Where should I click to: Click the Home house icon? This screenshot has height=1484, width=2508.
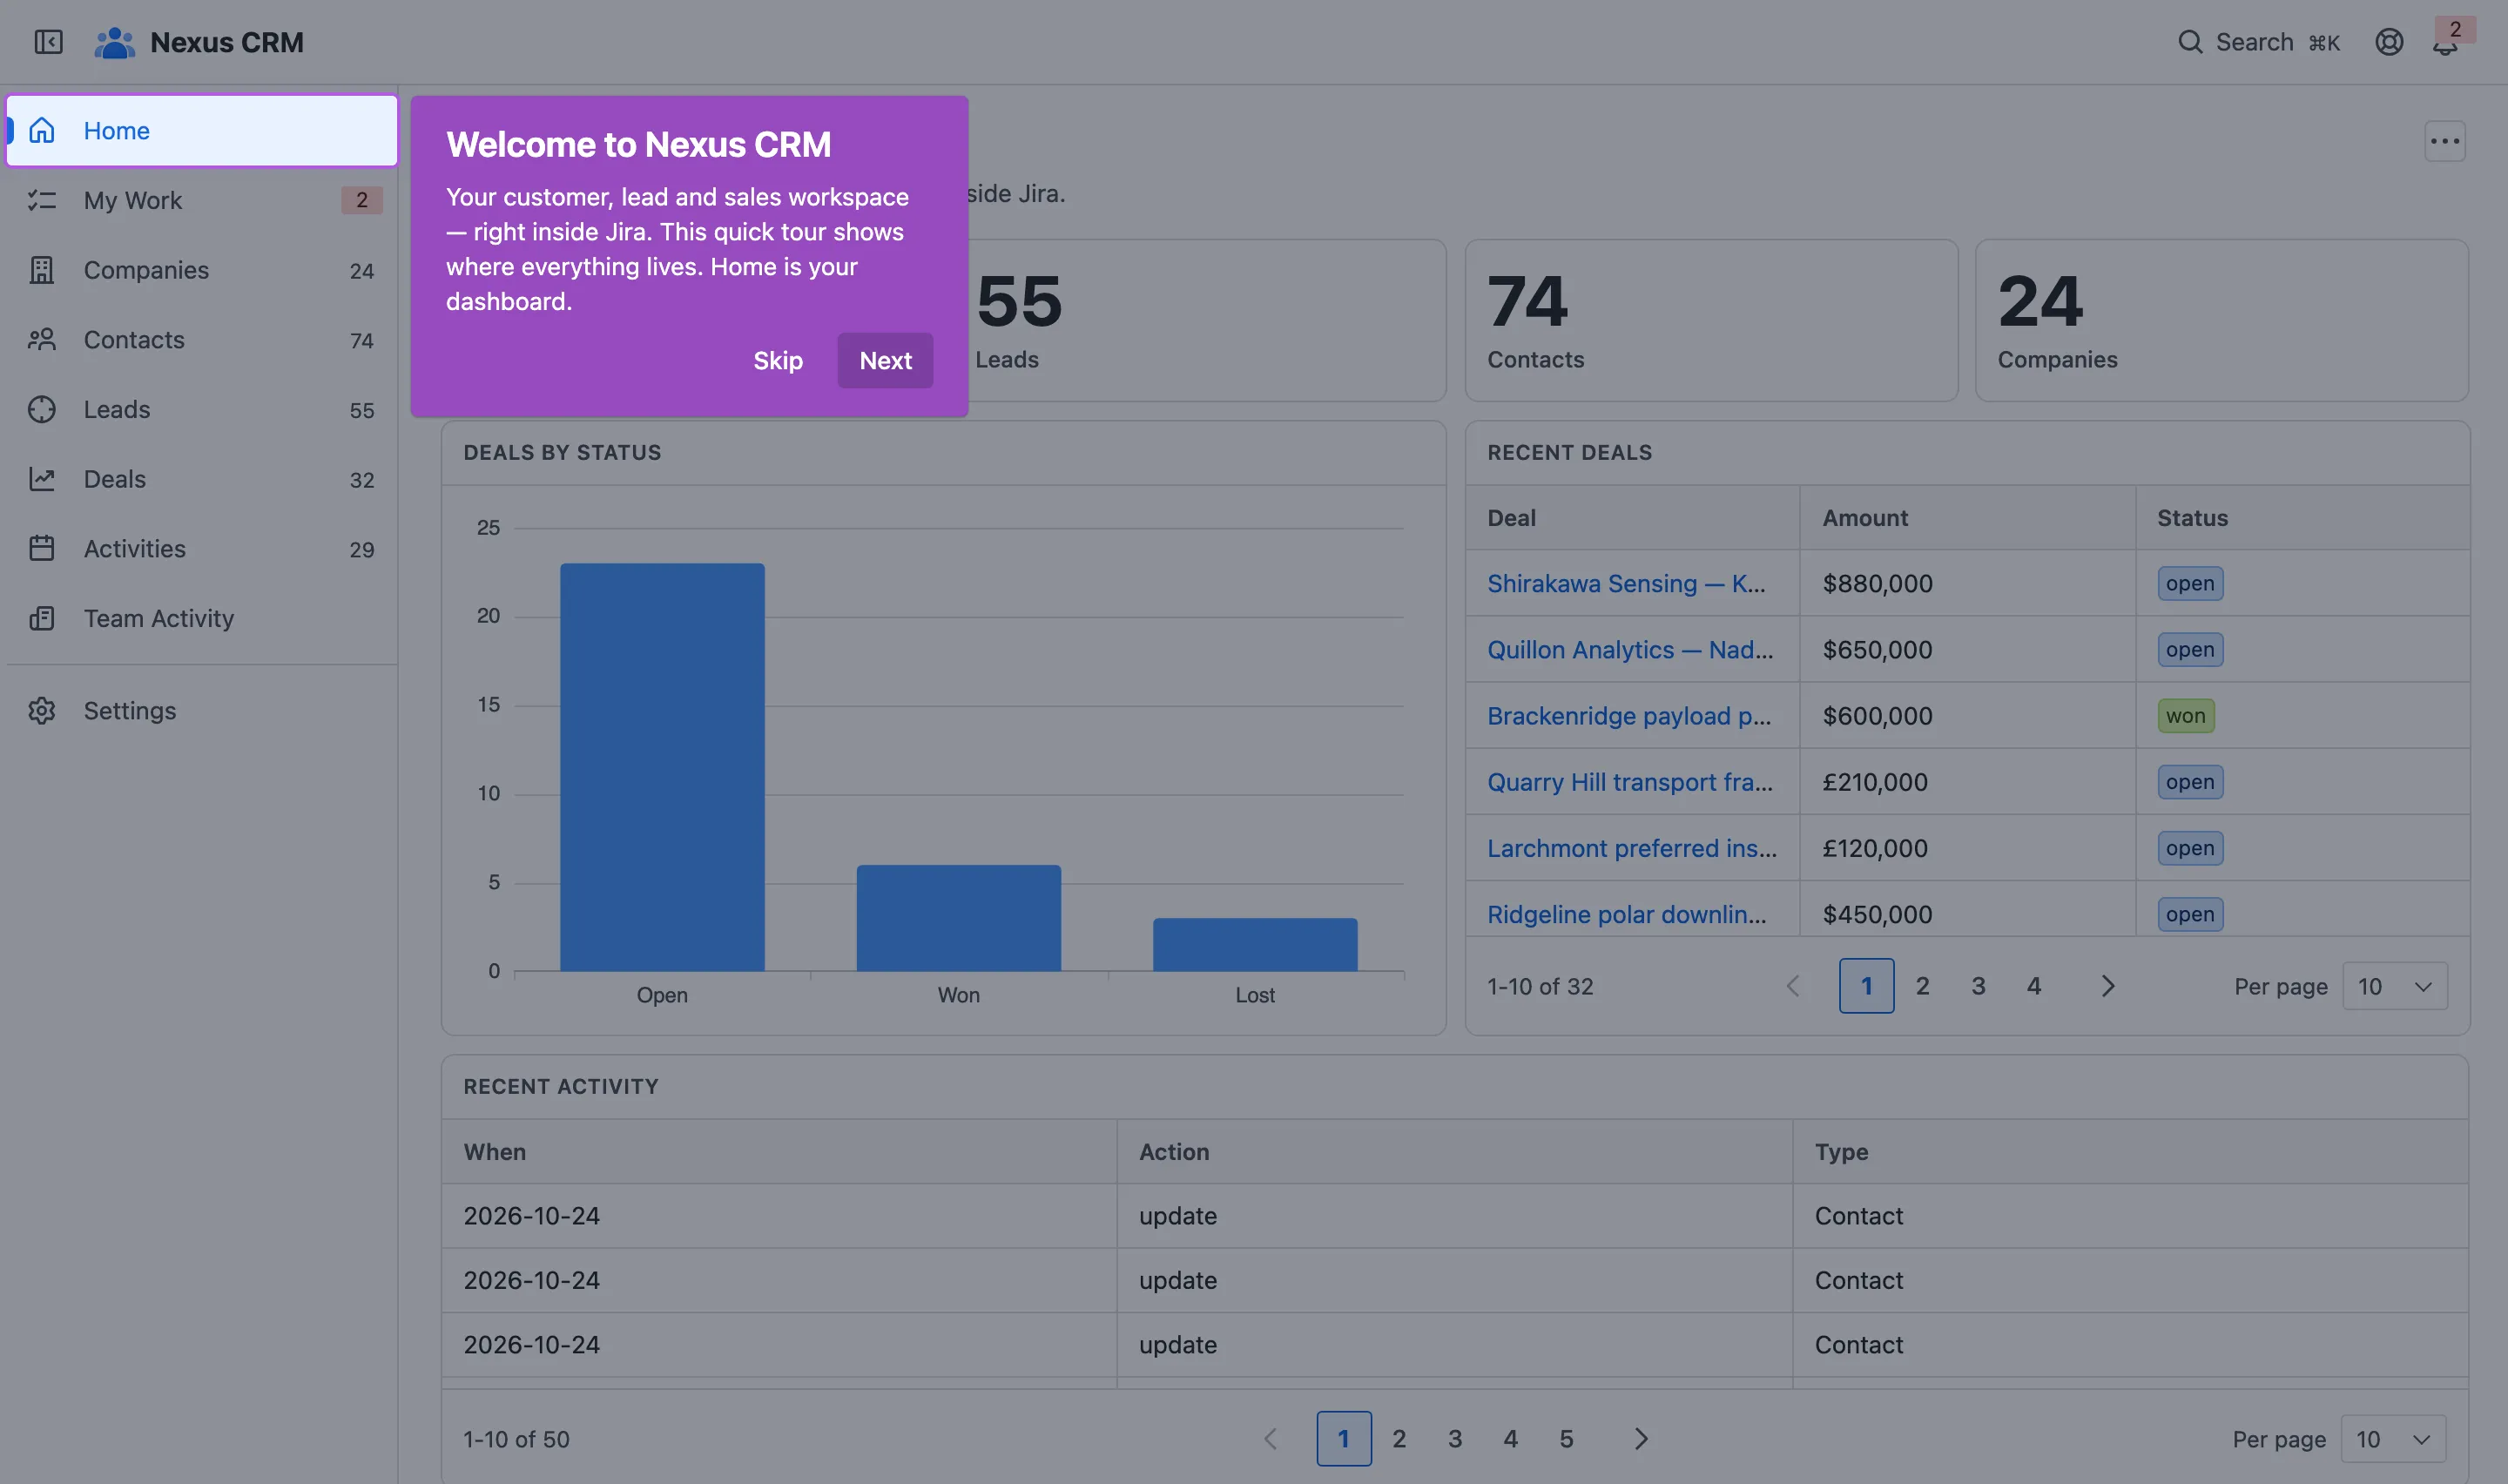[x=42, y=130]
